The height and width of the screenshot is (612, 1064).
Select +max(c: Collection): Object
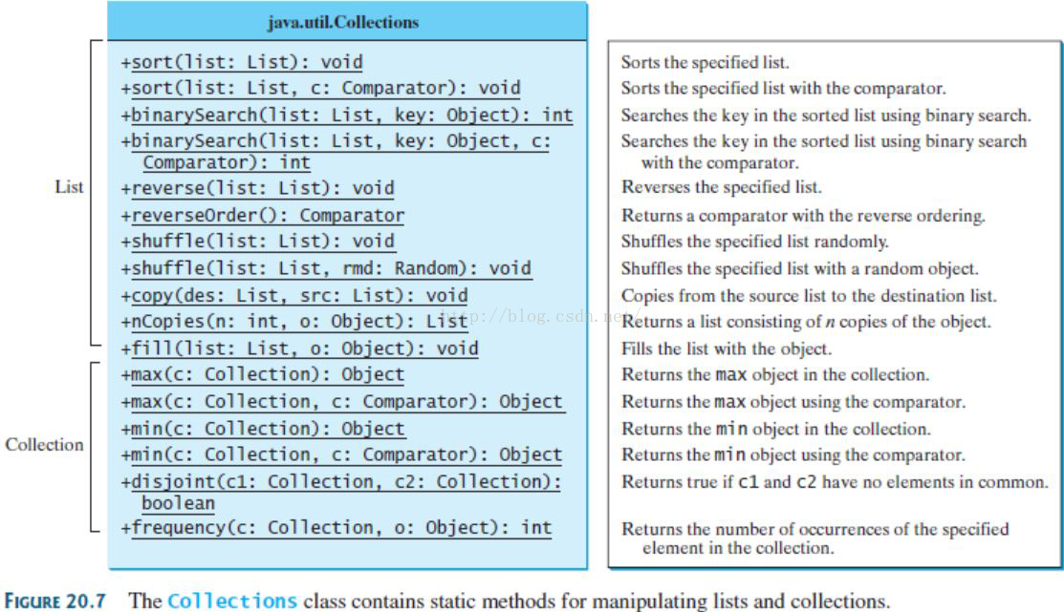(x=263, y=374)
